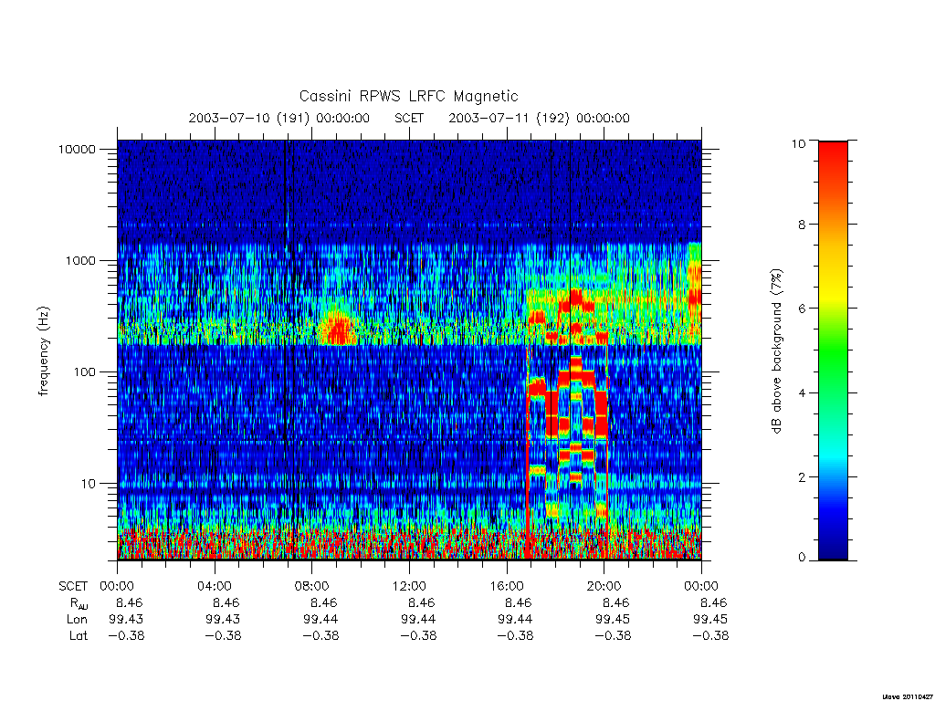Click the "R AU" row label below the plot
This screenshot has width=935, height=701.
pos(79,603)
